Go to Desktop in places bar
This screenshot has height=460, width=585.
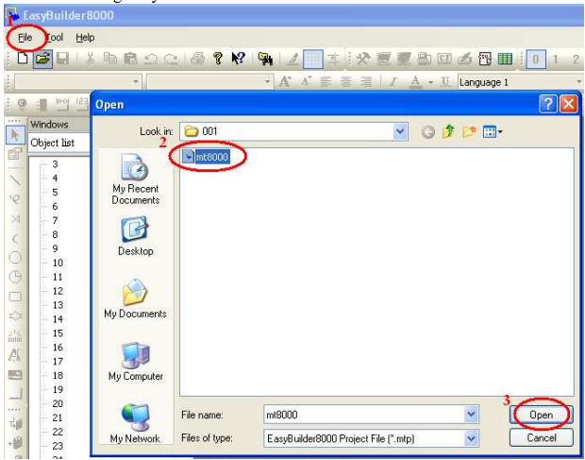tap(136, 236)
